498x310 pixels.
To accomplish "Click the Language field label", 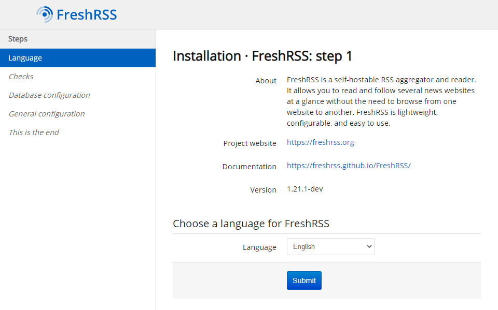I will (259, 247).
